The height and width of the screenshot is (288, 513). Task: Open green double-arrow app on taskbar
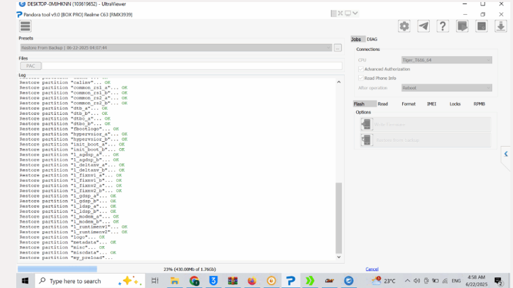(x=310, y=281)
